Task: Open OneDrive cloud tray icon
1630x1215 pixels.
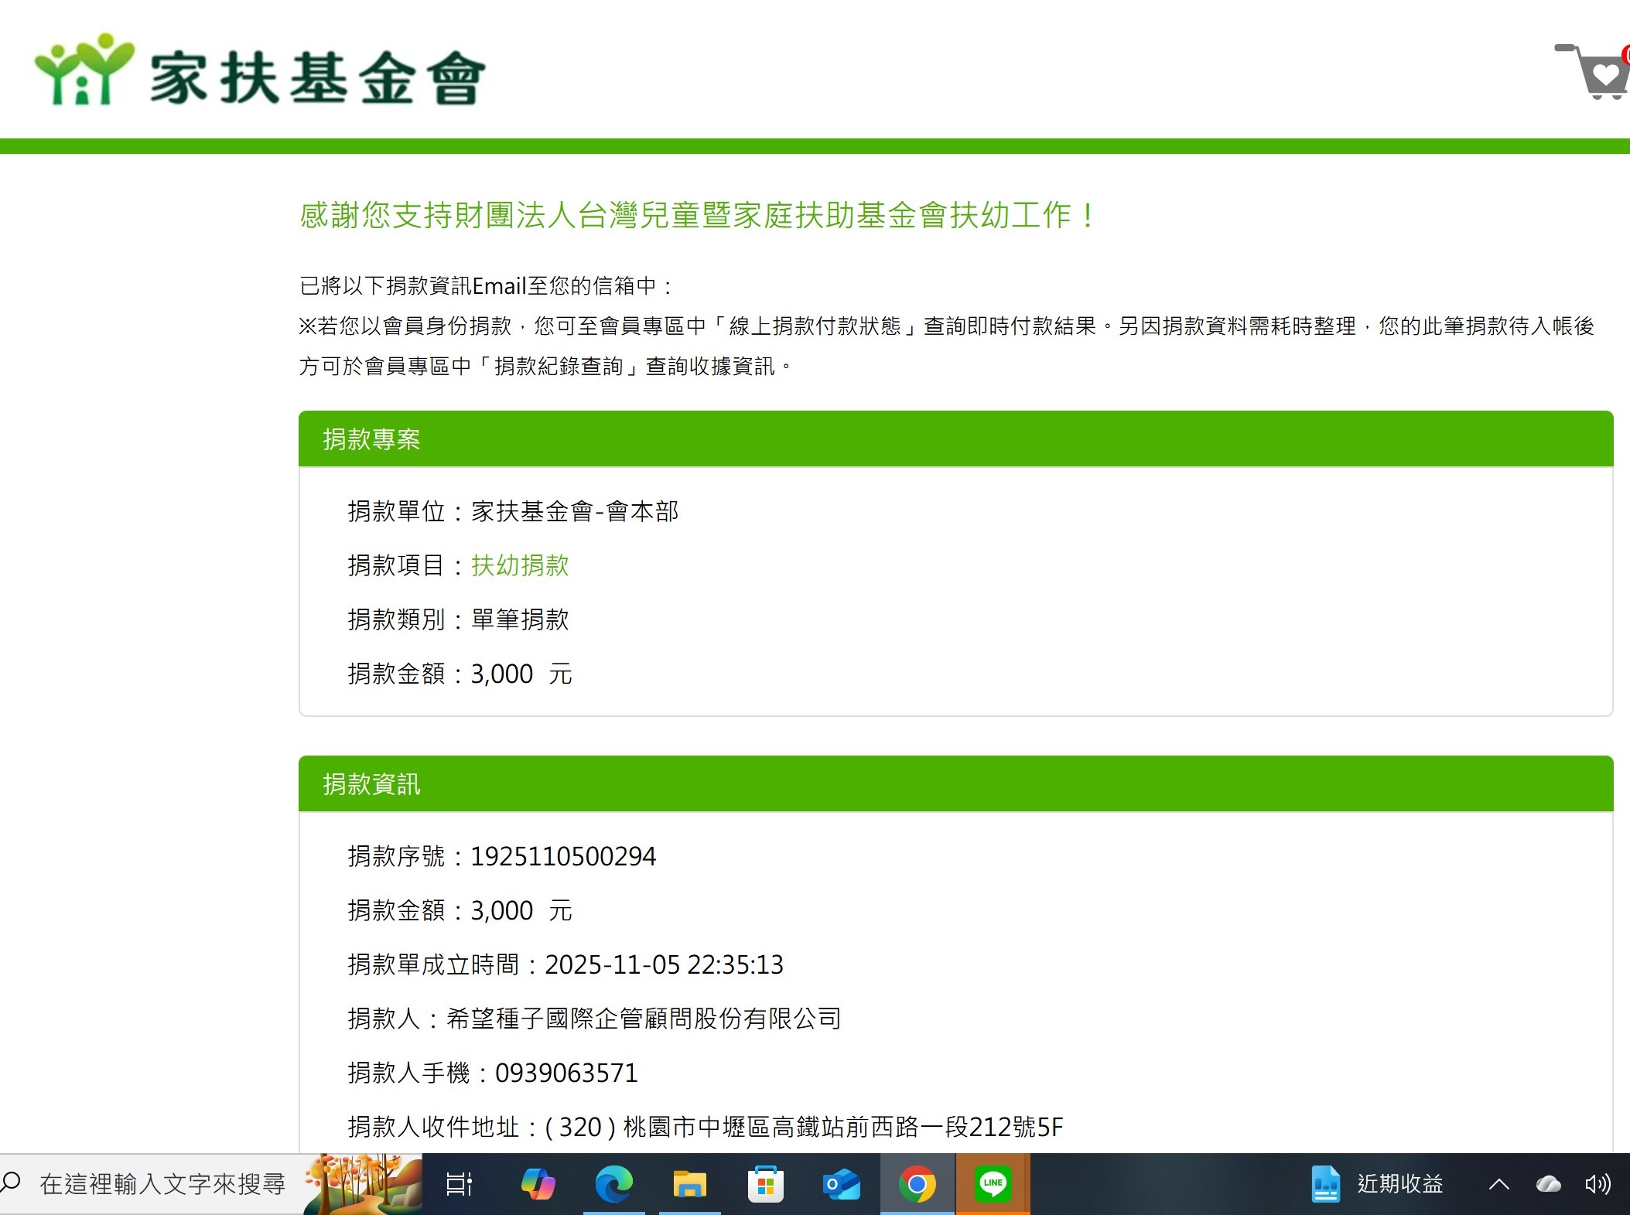Action: tap(1548, 1184)
